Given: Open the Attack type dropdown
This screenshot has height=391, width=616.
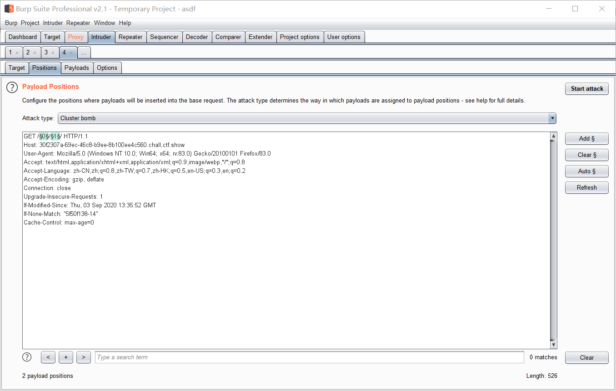Looking at the screenshot, I should click(307, 118).
